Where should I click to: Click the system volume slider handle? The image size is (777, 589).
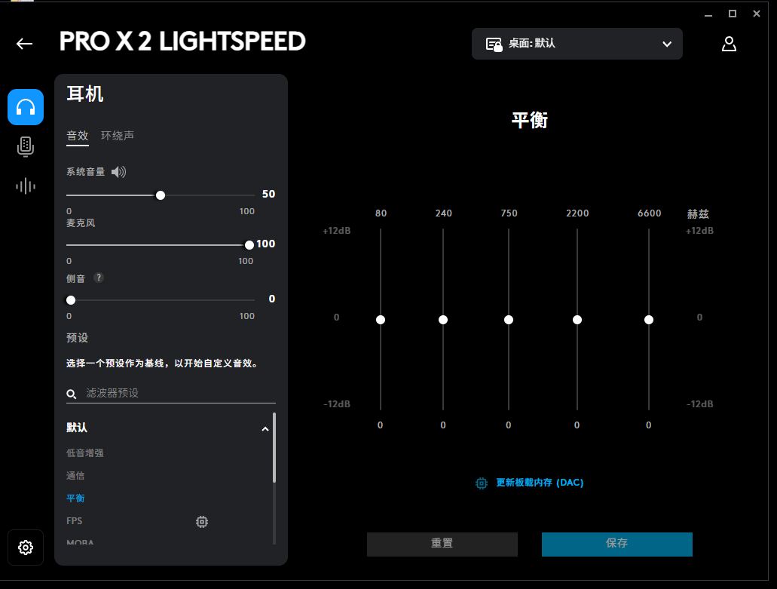point(160,195)
